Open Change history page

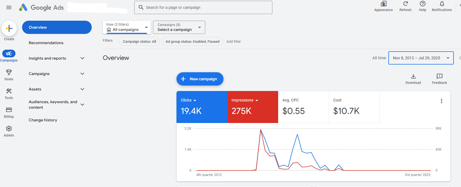tap(43, 120)
